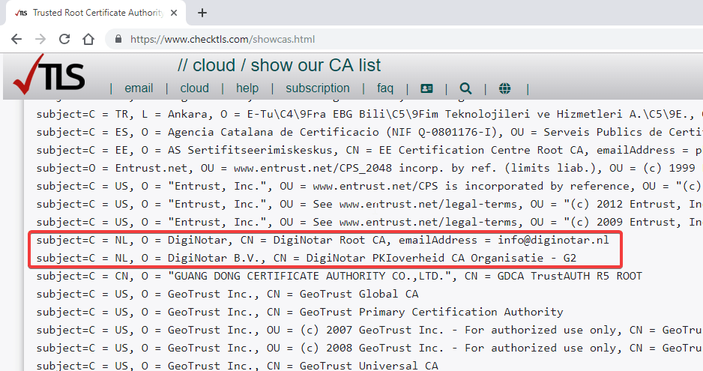This screenshot has width=703, height=371.
Task: Select the (c) 2009 Entrust subject line
Action: [369, 222]
